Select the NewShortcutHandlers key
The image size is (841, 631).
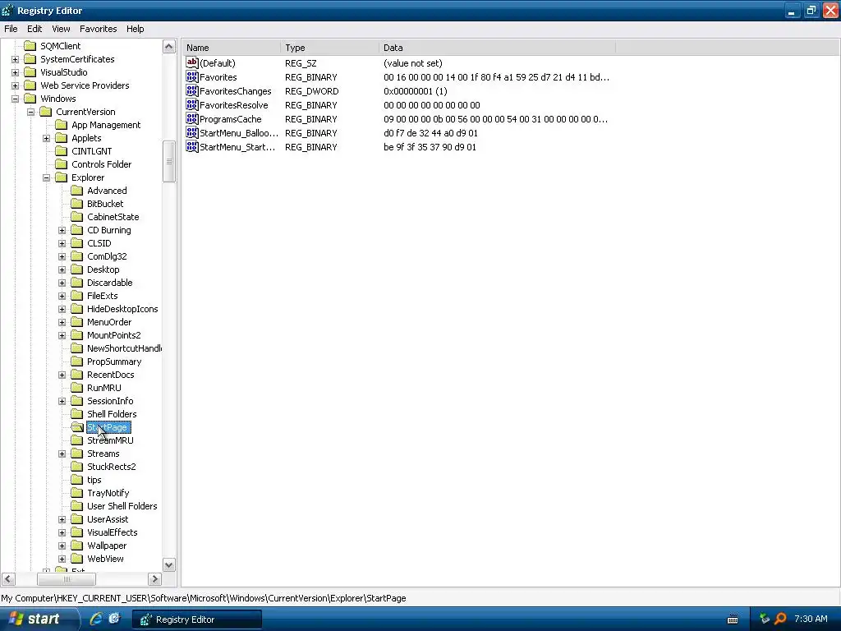(x=124, y=348)
